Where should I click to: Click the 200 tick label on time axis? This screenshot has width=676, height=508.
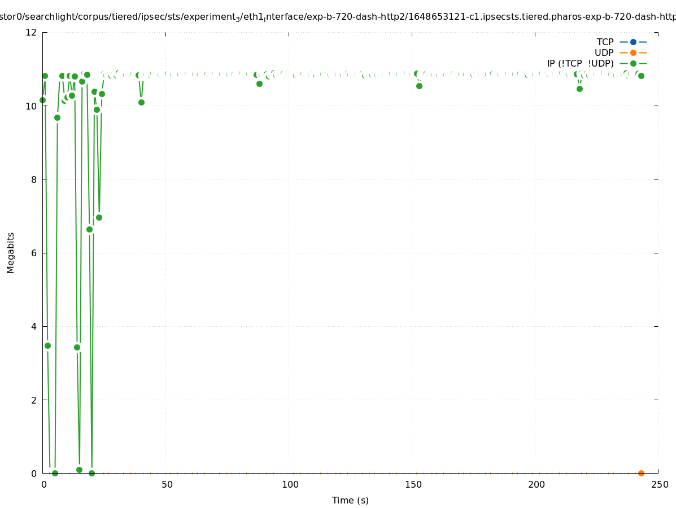pyautogui.click(x=536, y=484)
